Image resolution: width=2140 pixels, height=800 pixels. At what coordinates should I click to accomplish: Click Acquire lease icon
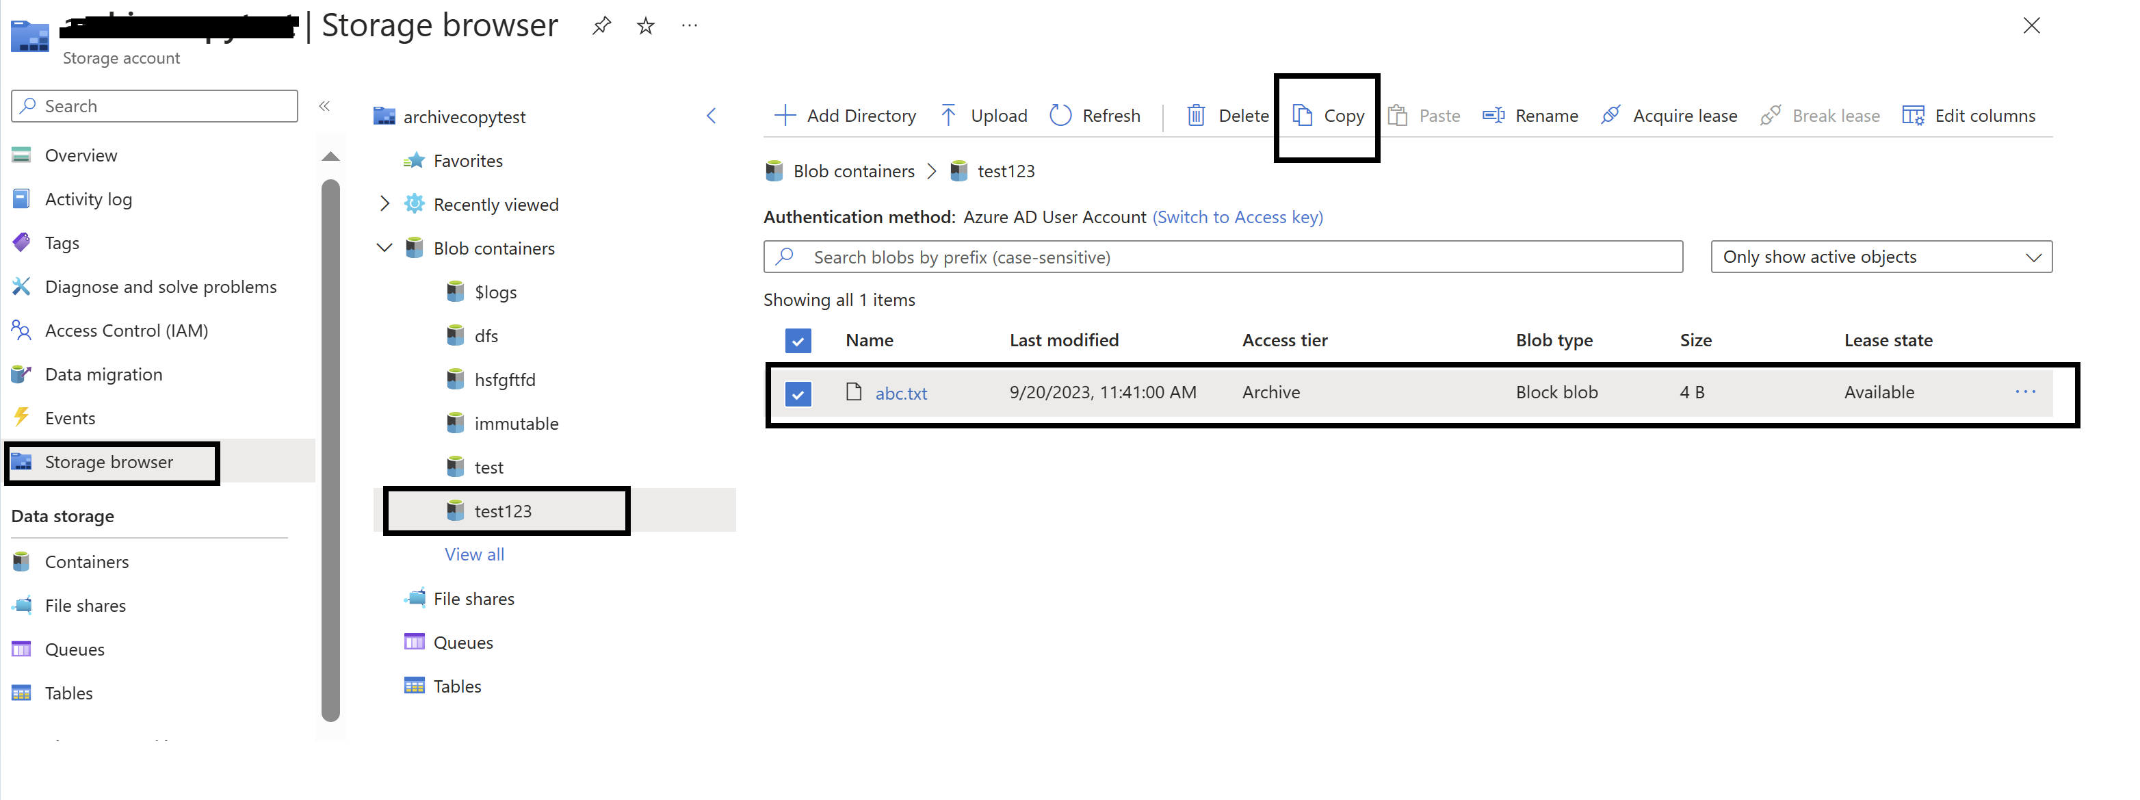(x=1610, y=116)
